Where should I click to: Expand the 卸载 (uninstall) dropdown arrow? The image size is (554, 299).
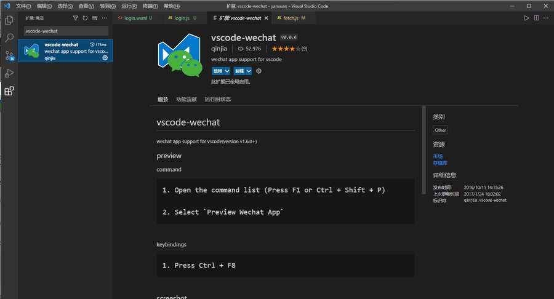(x=249, y=71)
